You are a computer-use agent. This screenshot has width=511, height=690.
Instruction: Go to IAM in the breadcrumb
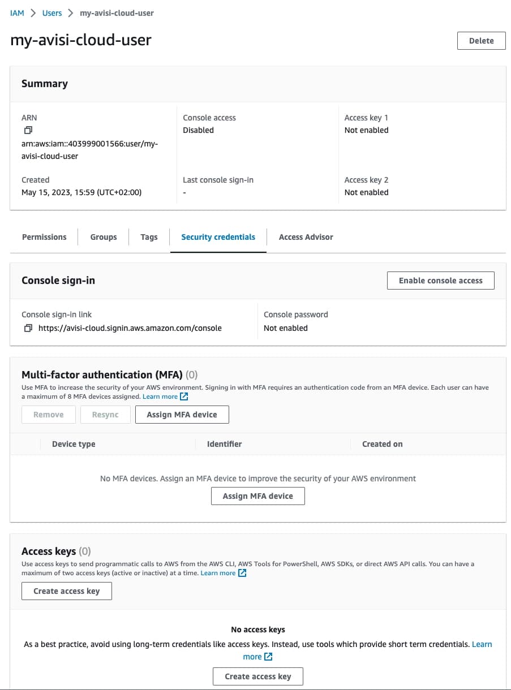pos(18,13)
